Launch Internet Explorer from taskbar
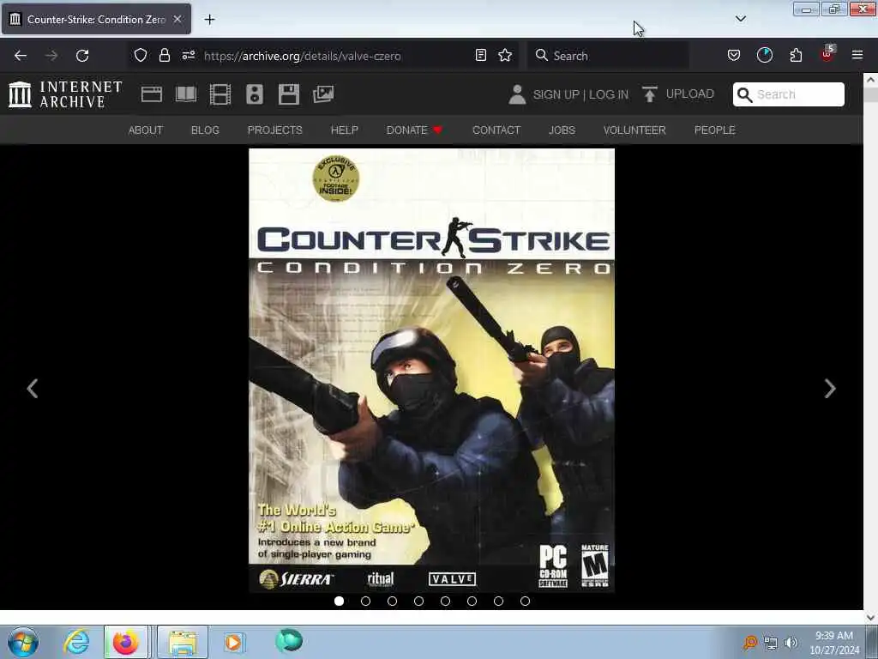The width and height of the screenshot is (878, 659). (x=76, y=642)
